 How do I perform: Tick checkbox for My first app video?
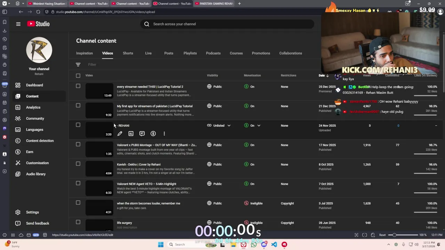78,106
